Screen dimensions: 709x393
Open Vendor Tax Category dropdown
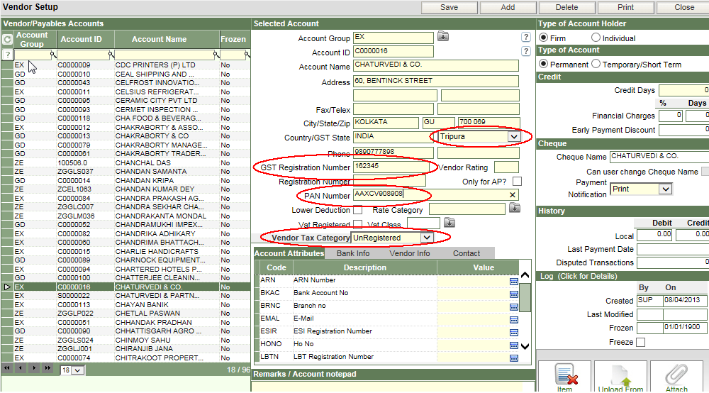(x=426, y=238)
